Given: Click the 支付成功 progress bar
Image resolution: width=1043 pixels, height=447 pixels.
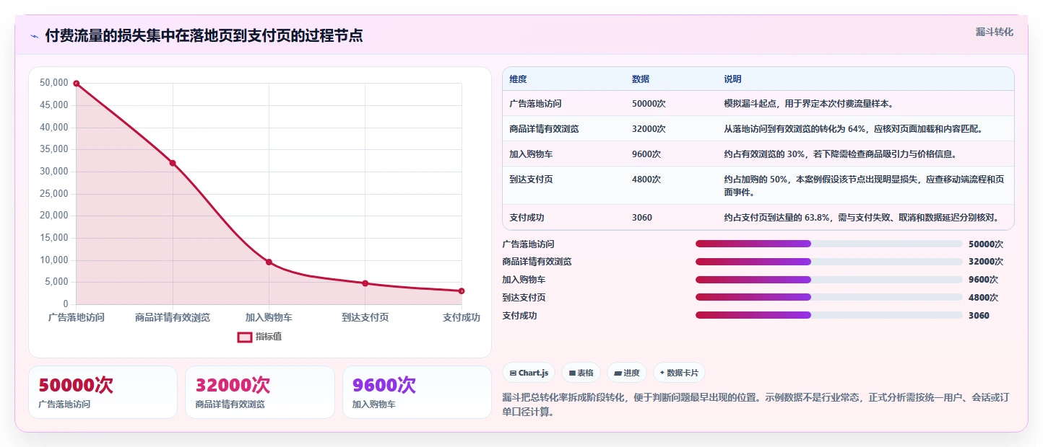Looking at the screenshot, I should coord(829,315).
